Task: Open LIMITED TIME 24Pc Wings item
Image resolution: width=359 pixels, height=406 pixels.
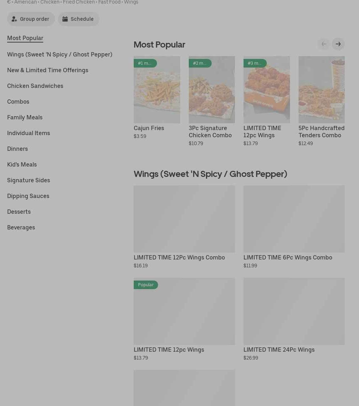Action: coord(294,311)
